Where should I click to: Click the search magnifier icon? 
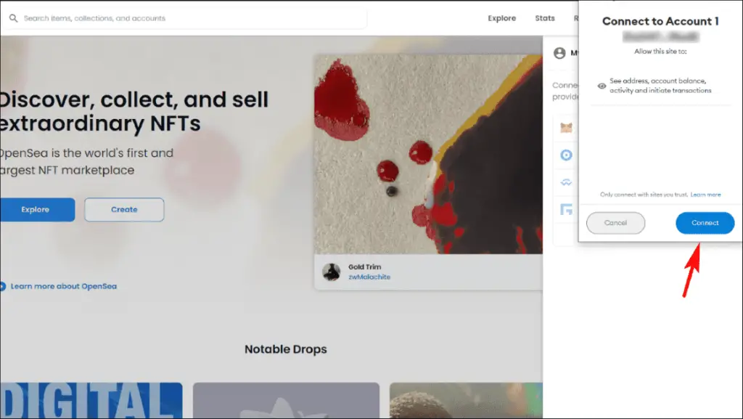13,18
